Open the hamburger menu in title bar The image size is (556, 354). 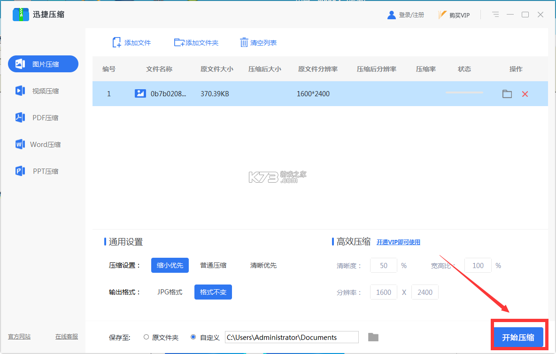point(495,15)
